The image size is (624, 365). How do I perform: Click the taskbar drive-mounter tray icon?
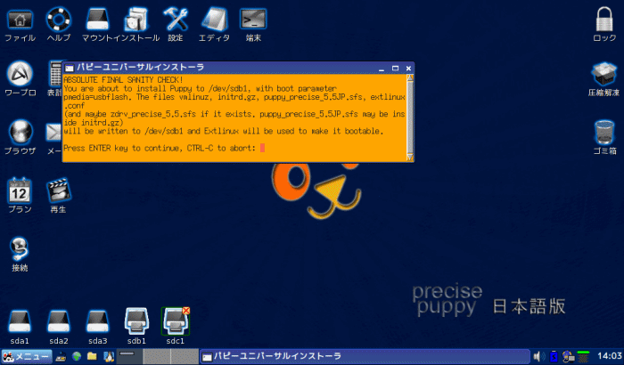click(61, 357)
